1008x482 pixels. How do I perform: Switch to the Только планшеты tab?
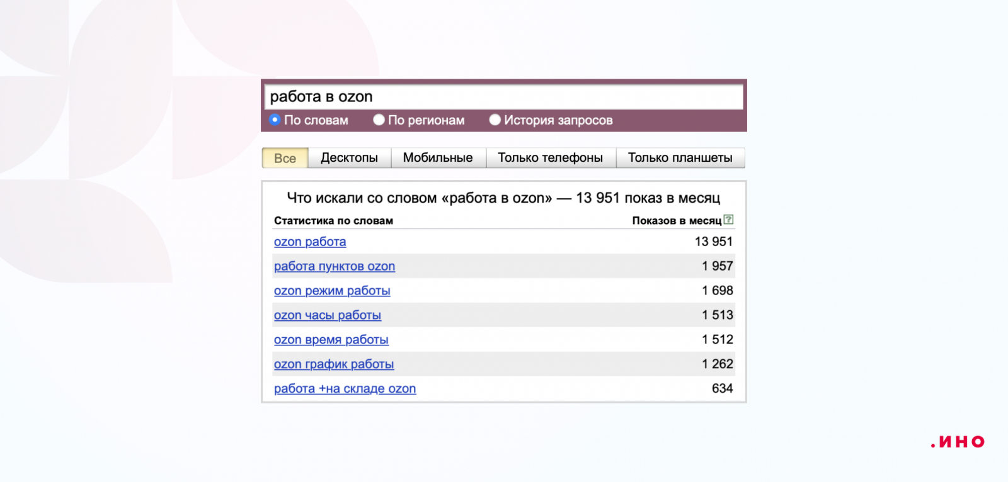[x=680, y=158]
